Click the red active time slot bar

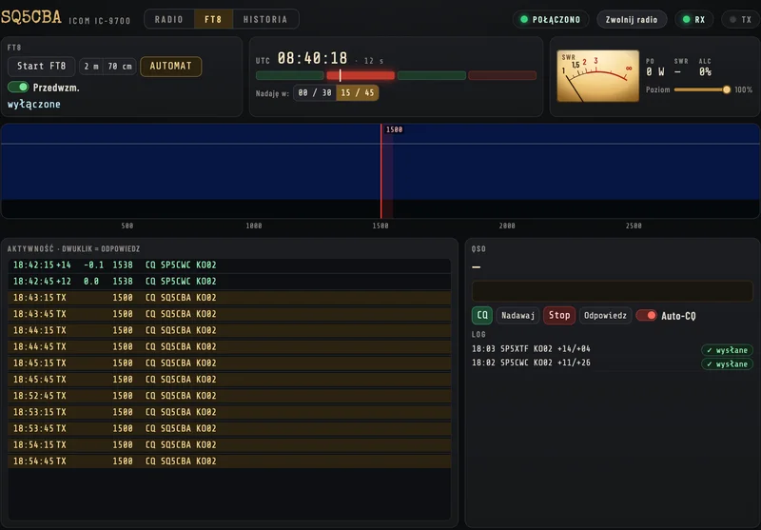[361, 75]
